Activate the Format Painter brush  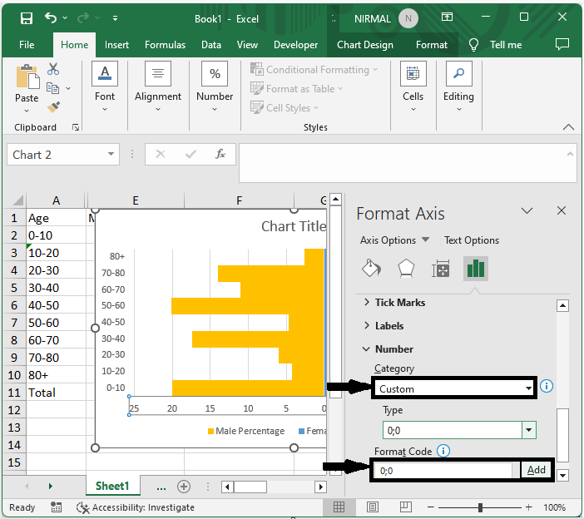[53, 106]
